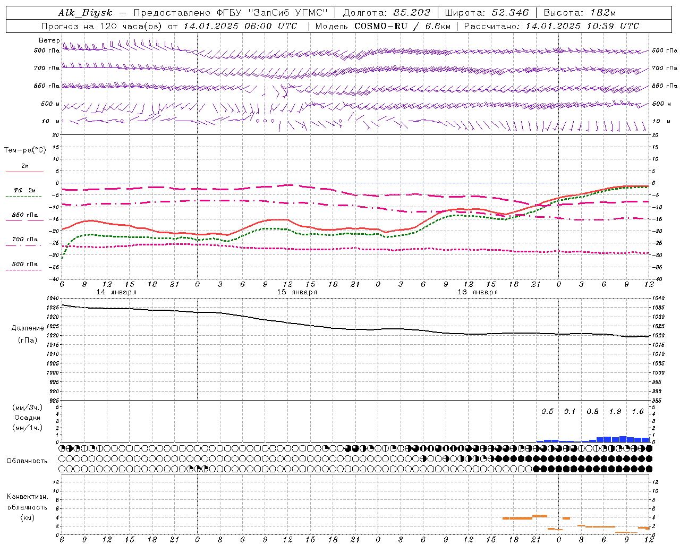The height and width of the screenshot is (544, 680).
Task: Select the Облачность cloud cover label
Action: (27, 461)
